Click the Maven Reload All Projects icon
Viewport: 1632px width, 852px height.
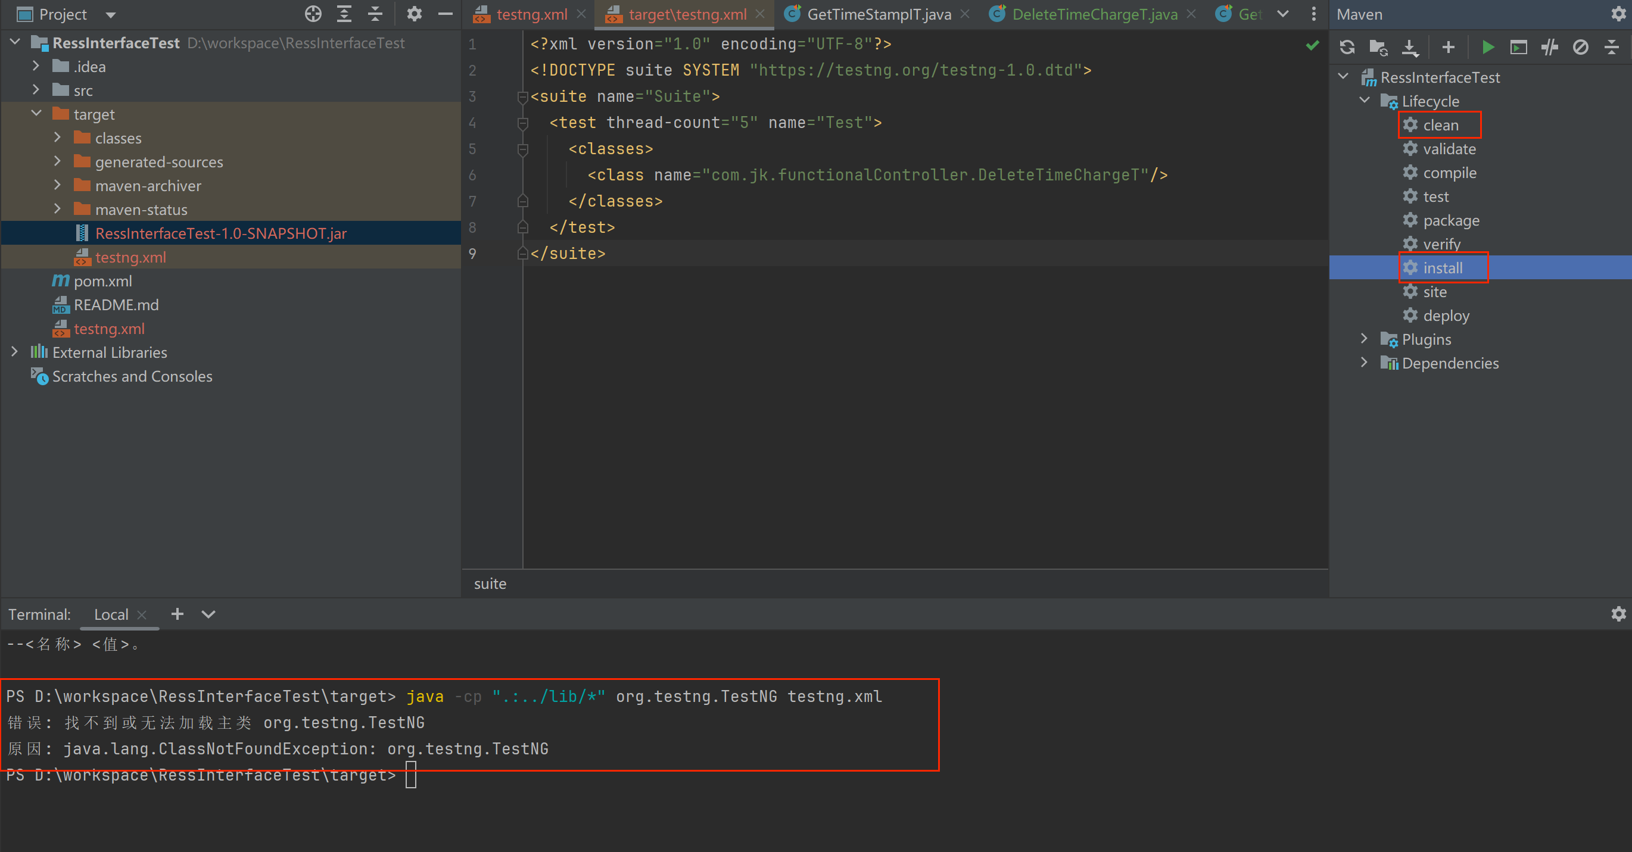point(1347,48)
